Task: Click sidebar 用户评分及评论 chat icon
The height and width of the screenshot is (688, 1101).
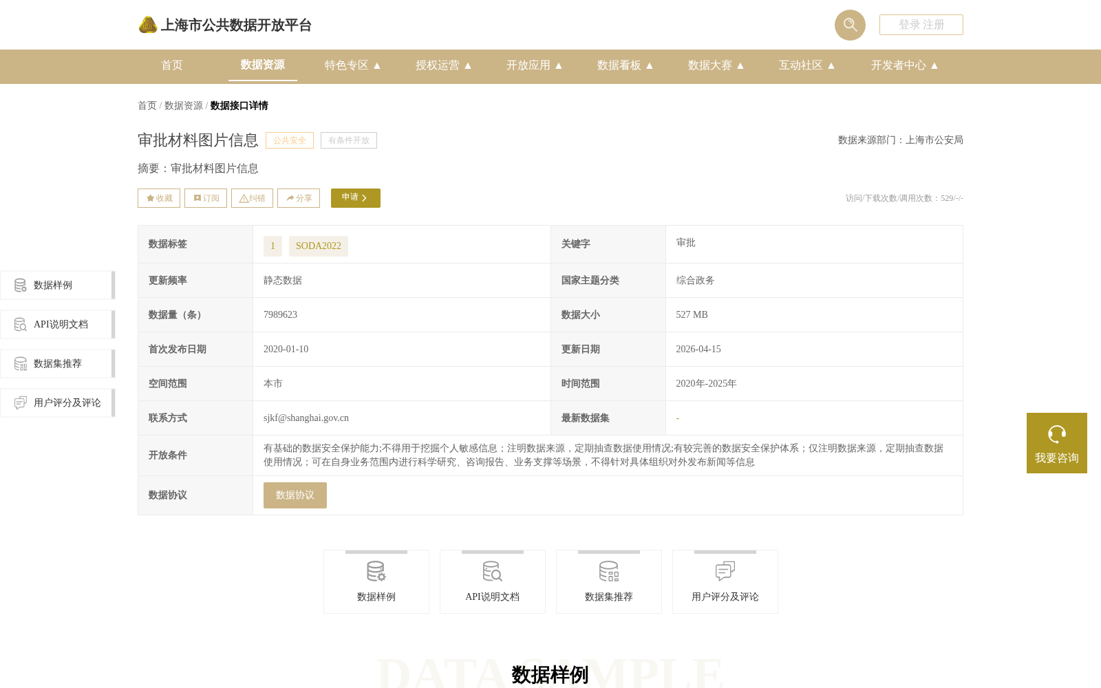Action: pyautogui.click(x=21, y=402)
